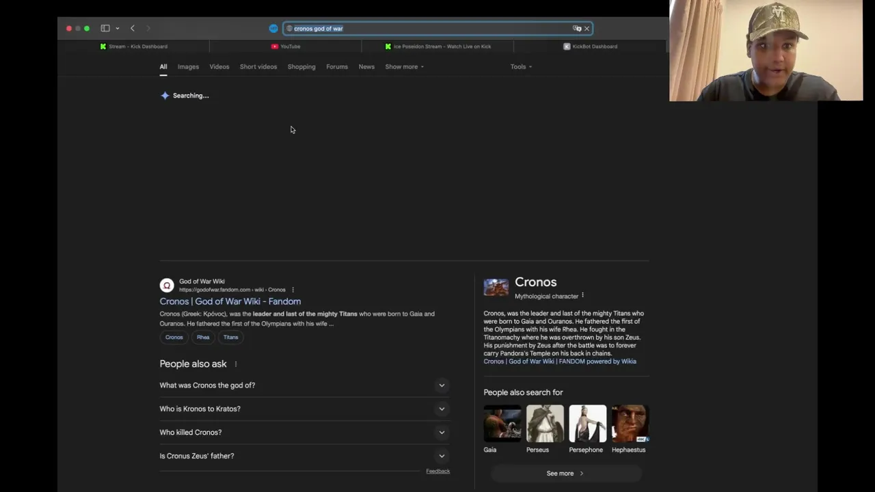Go back to the previous page
This screenshot has height=492, width=875.
[133, 28]
